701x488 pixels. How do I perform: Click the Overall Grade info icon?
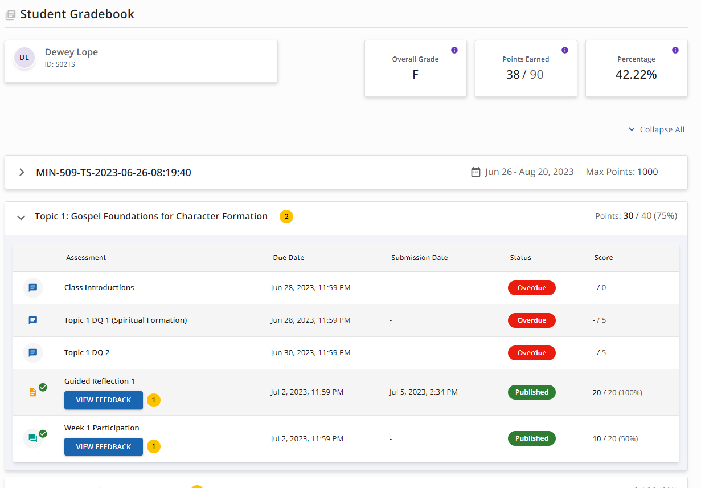pos(454,50)
